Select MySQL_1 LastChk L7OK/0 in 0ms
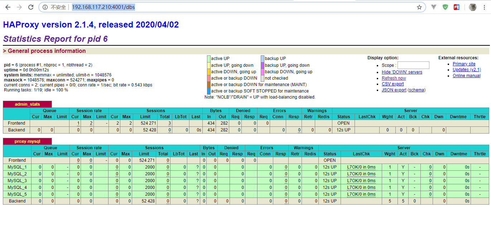 click(361, 167)
